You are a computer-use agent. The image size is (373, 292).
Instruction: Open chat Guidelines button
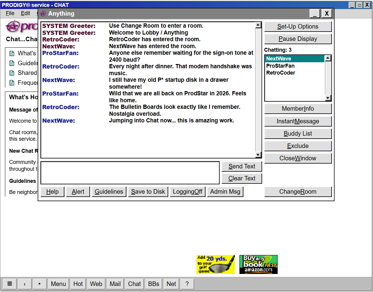[109, 192]
